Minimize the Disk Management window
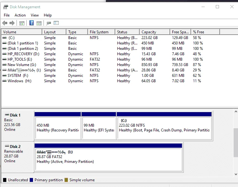Image resolution: width=238 pixels, height=187 pixels. click(203, 7)
